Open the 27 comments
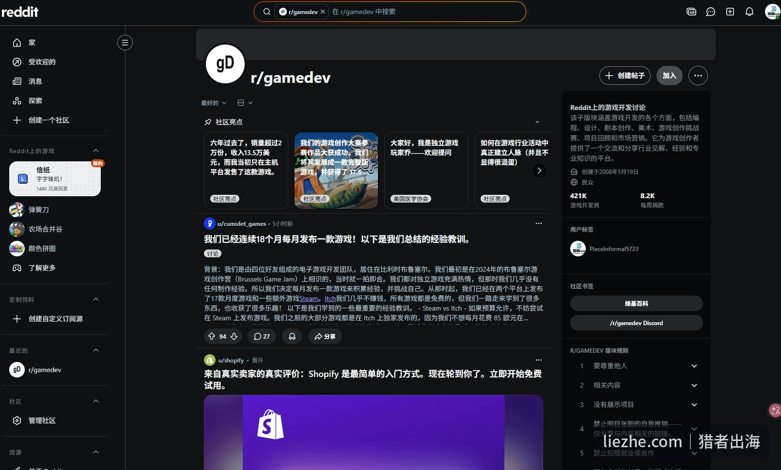Image resolution: width=781 pixels, height=470 pixels. 262,336
